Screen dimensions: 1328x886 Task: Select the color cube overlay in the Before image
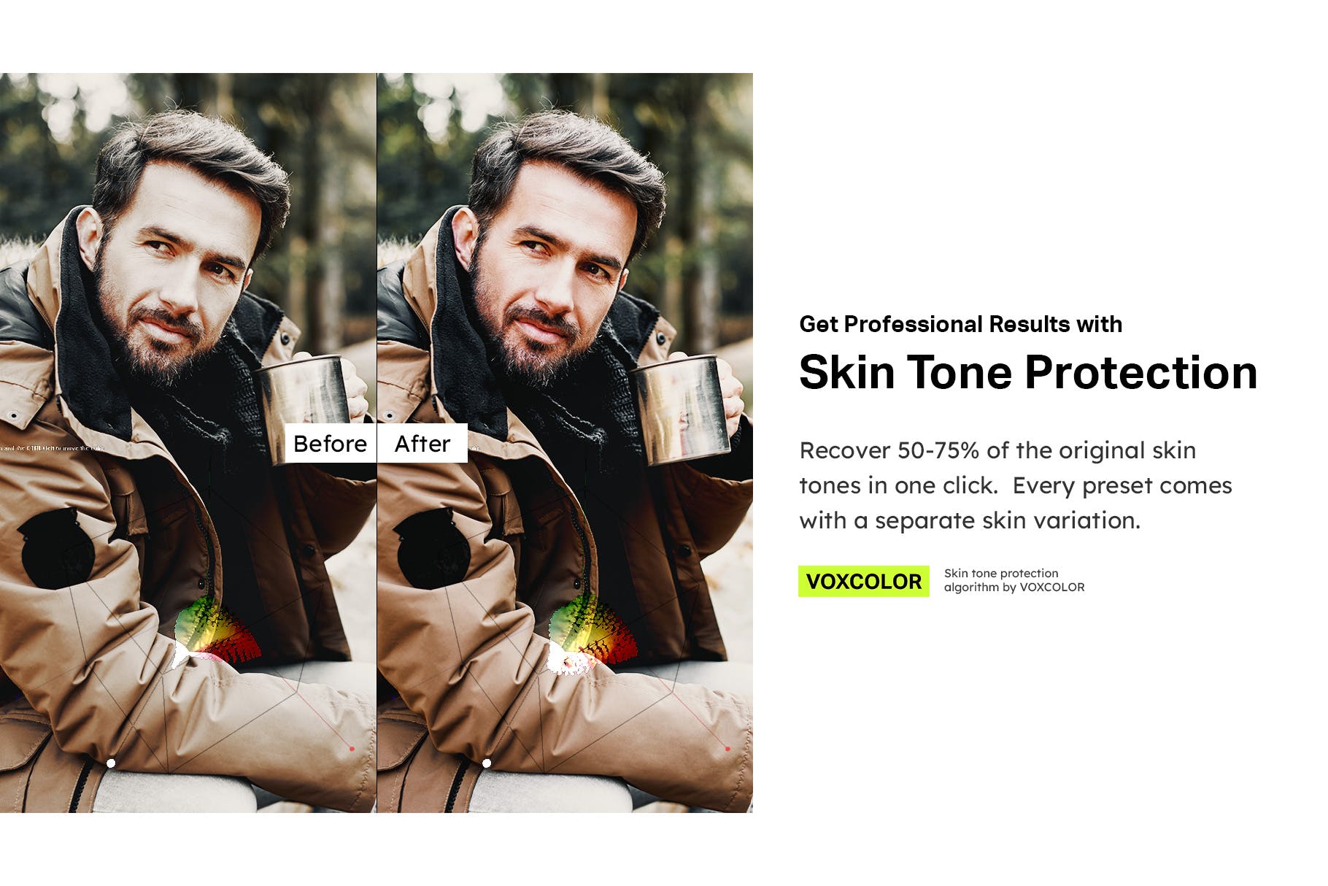216,633
